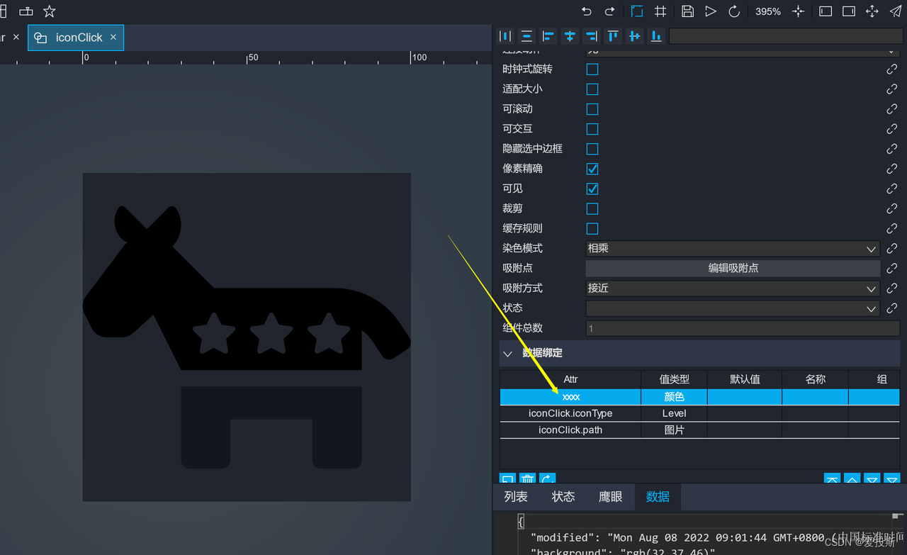Collapse the 数据绑定 section
This screenshot has height=555, width=907.
pos(507,353)
